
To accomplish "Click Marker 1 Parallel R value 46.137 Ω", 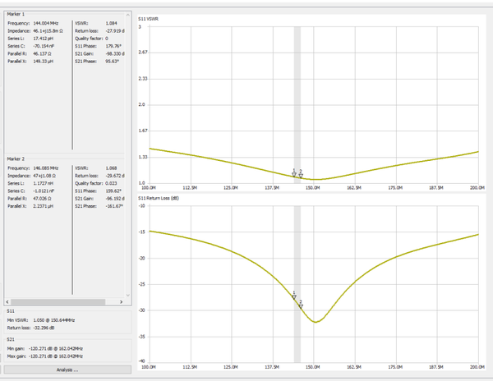I will coord(42,53).
